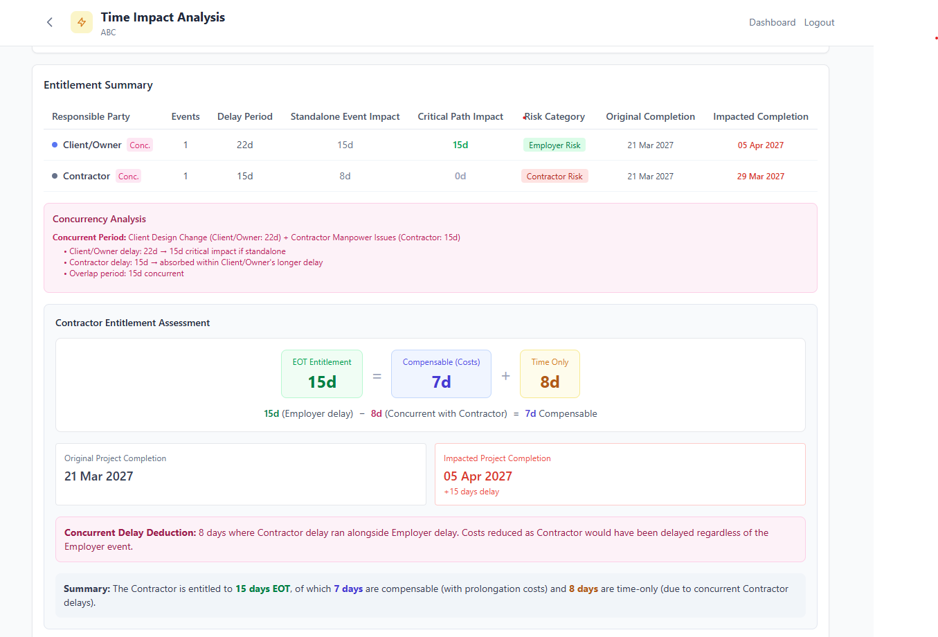This screenshot has height=637, width=938.
Task: Click the Risk Category column header
Action: click(554, 116)
